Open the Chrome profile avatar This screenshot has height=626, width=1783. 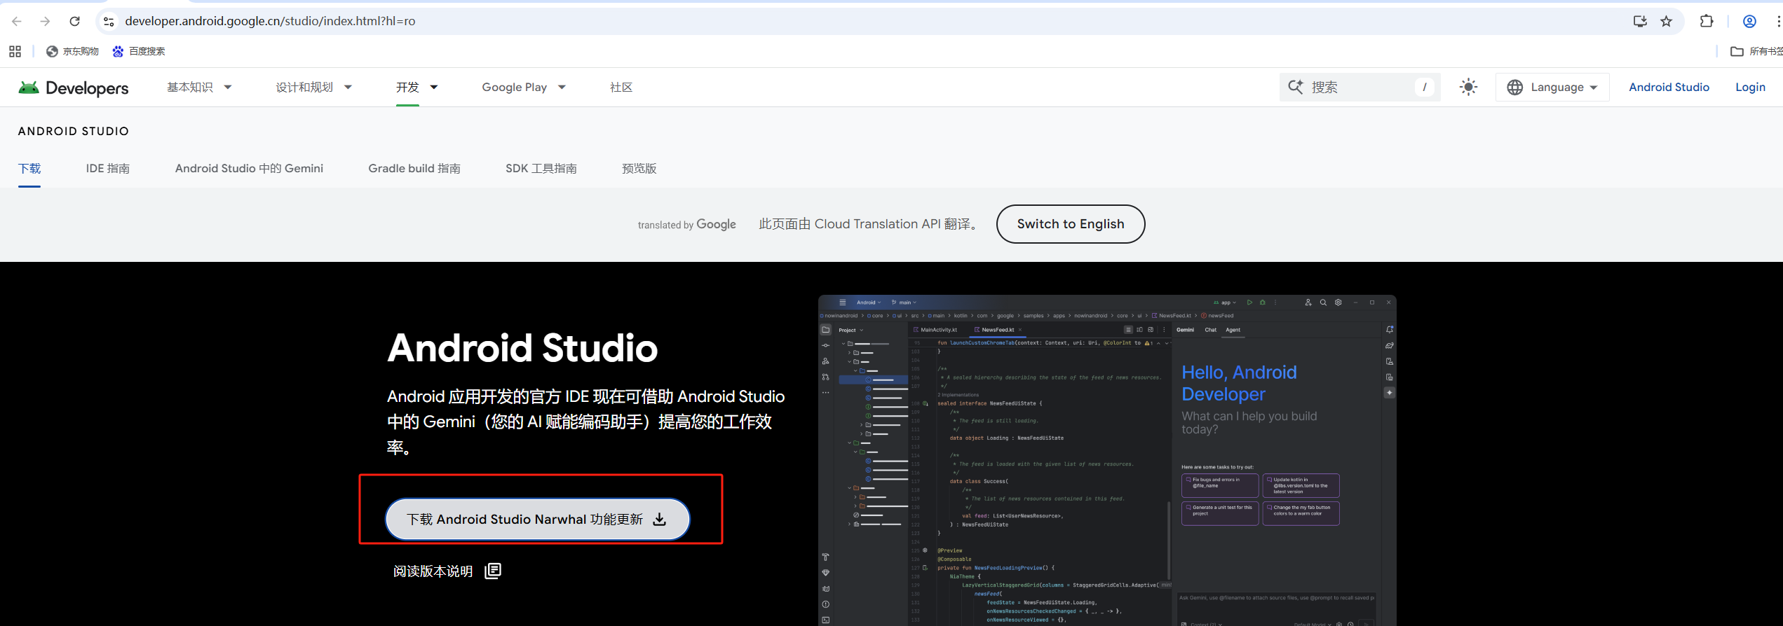click(1749, 21)
